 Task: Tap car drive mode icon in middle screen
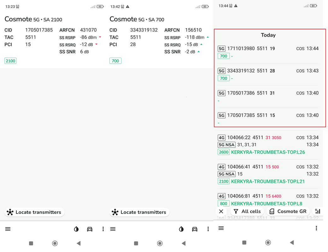click(195, 229)
